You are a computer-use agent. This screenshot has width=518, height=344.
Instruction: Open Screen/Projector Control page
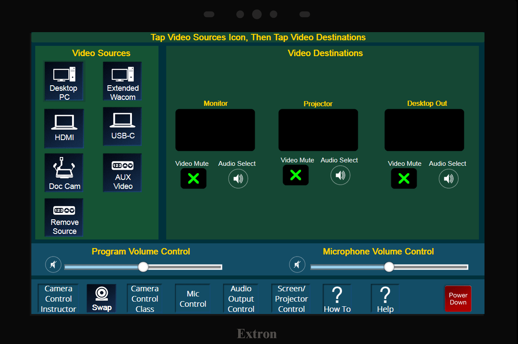click(291, 299)
